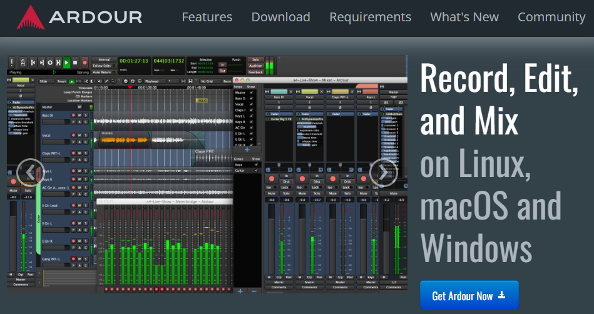The height and width of the screenshot is (314, 594).
Task: Click the panic exclamation button in transport bar
Action: coord(12,63)
